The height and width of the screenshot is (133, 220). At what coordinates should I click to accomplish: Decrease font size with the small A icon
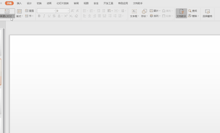coord(77,11)
